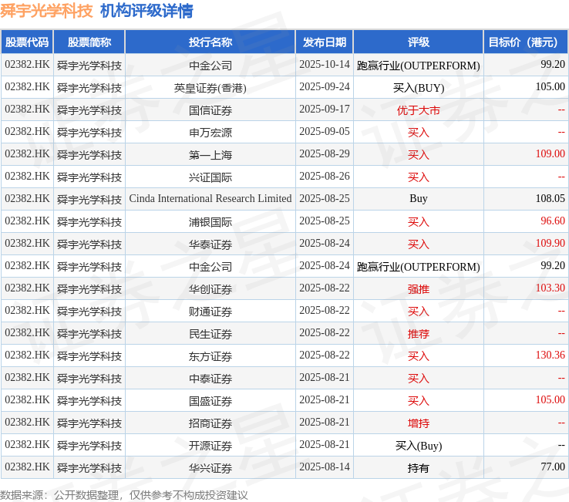The height and width of the screenshot is (502, 569).
Task: Select the 华泰证券 cell
Action: pos(210,244)
